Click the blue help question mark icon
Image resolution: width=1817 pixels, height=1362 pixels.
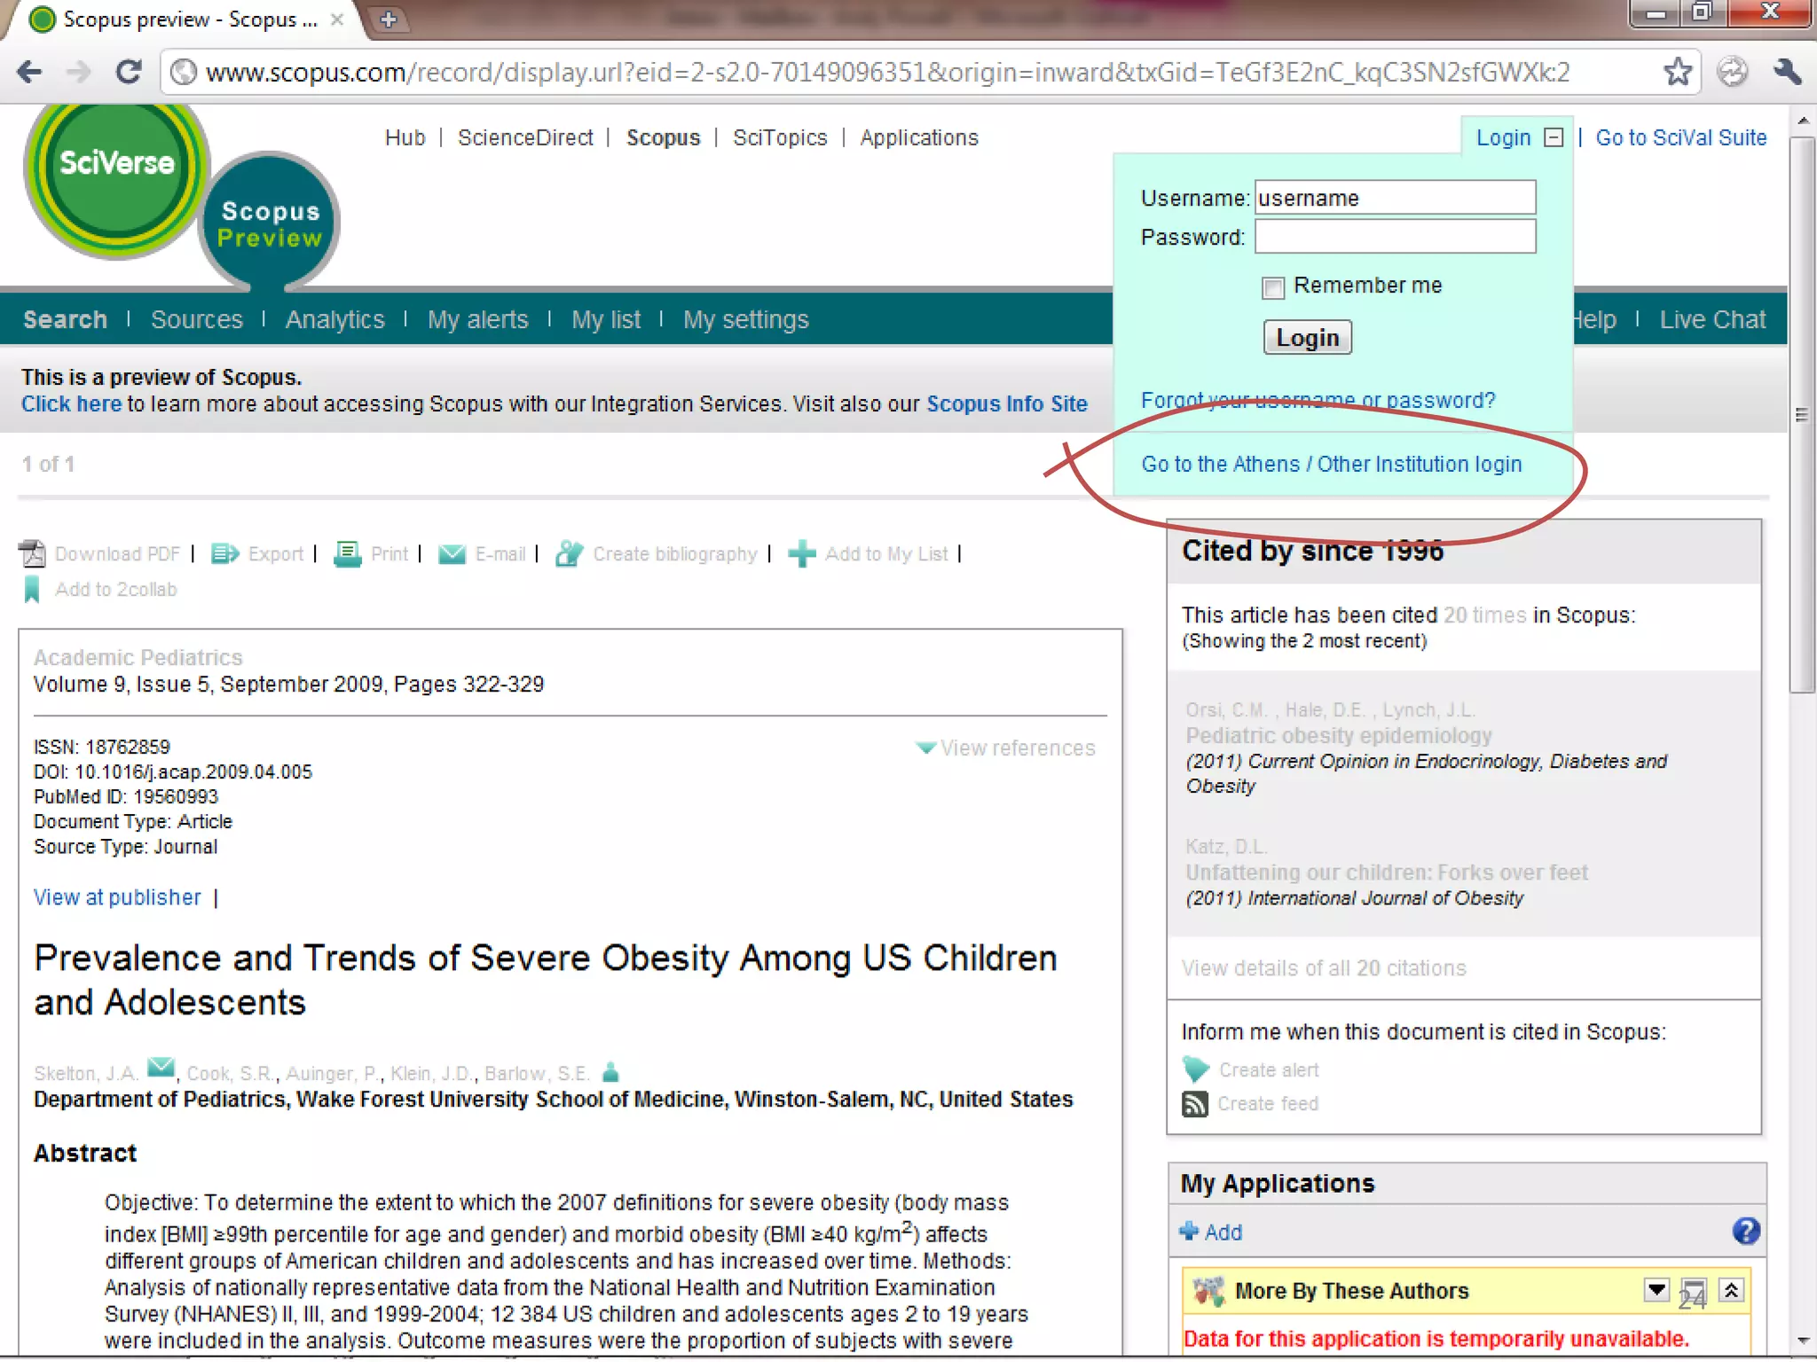click(x=1745, y=1232)
